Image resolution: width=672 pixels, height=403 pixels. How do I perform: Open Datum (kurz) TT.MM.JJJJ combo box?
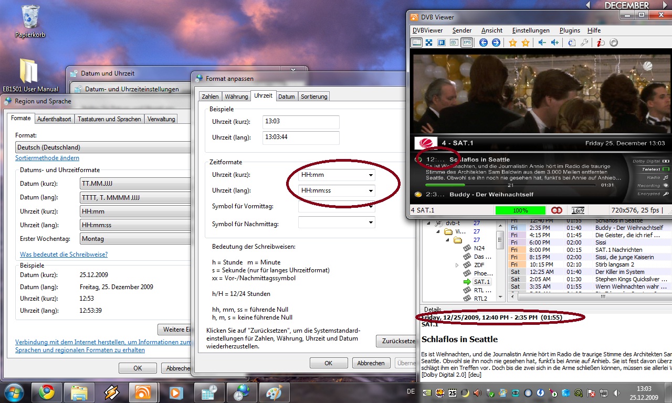pyautogui.click(x=135, y=184)
